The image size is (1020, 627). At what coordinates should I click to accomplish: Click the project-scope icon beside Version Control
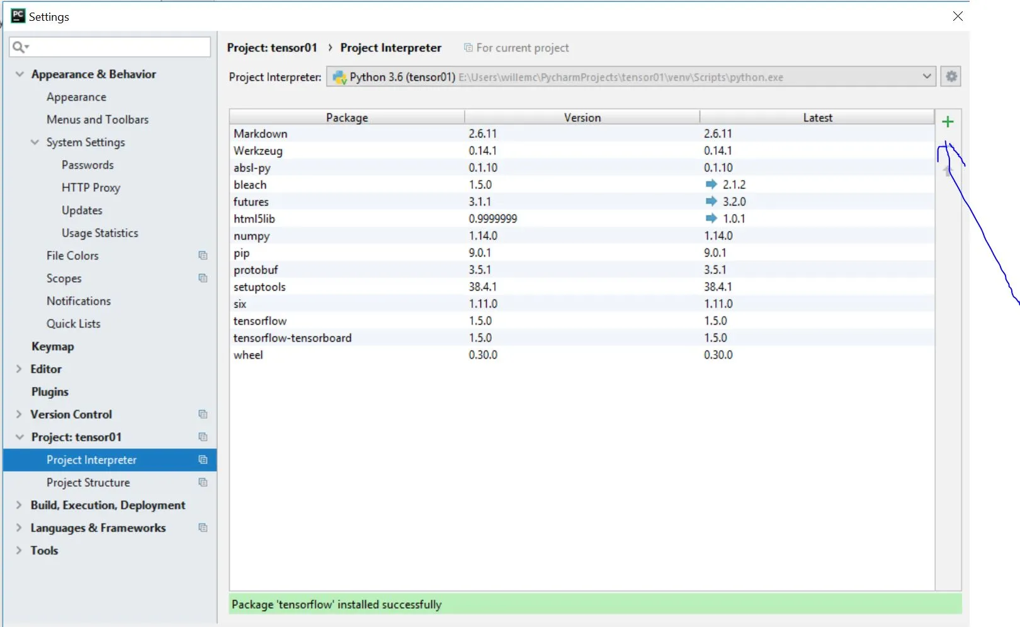coord(203,414)
